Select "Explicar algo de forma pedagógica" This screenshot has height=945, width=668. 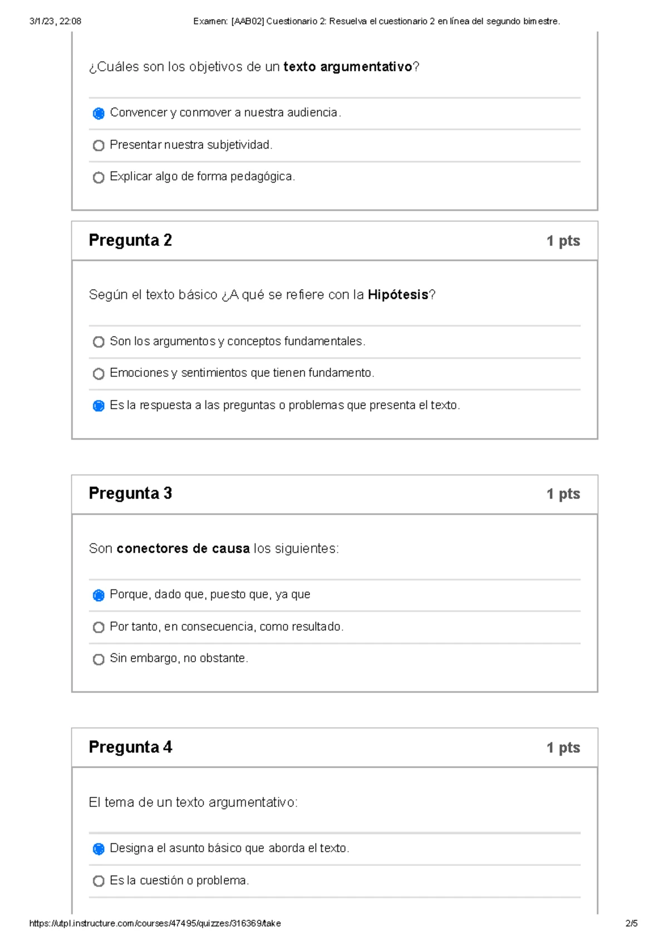[x=98, y=177]
